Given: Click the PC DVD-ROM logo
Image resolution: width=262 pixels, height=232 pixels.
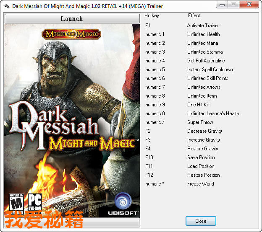Looking at the screenshot, I should [34, 203].
